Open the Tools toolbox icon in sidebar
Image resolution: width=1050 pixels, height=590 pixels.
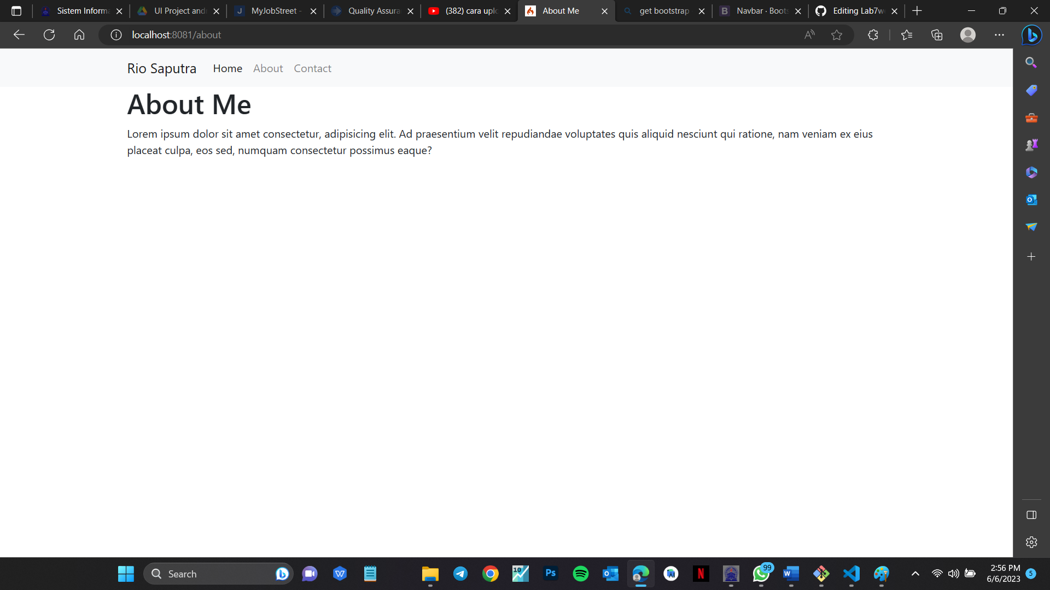1031,118
